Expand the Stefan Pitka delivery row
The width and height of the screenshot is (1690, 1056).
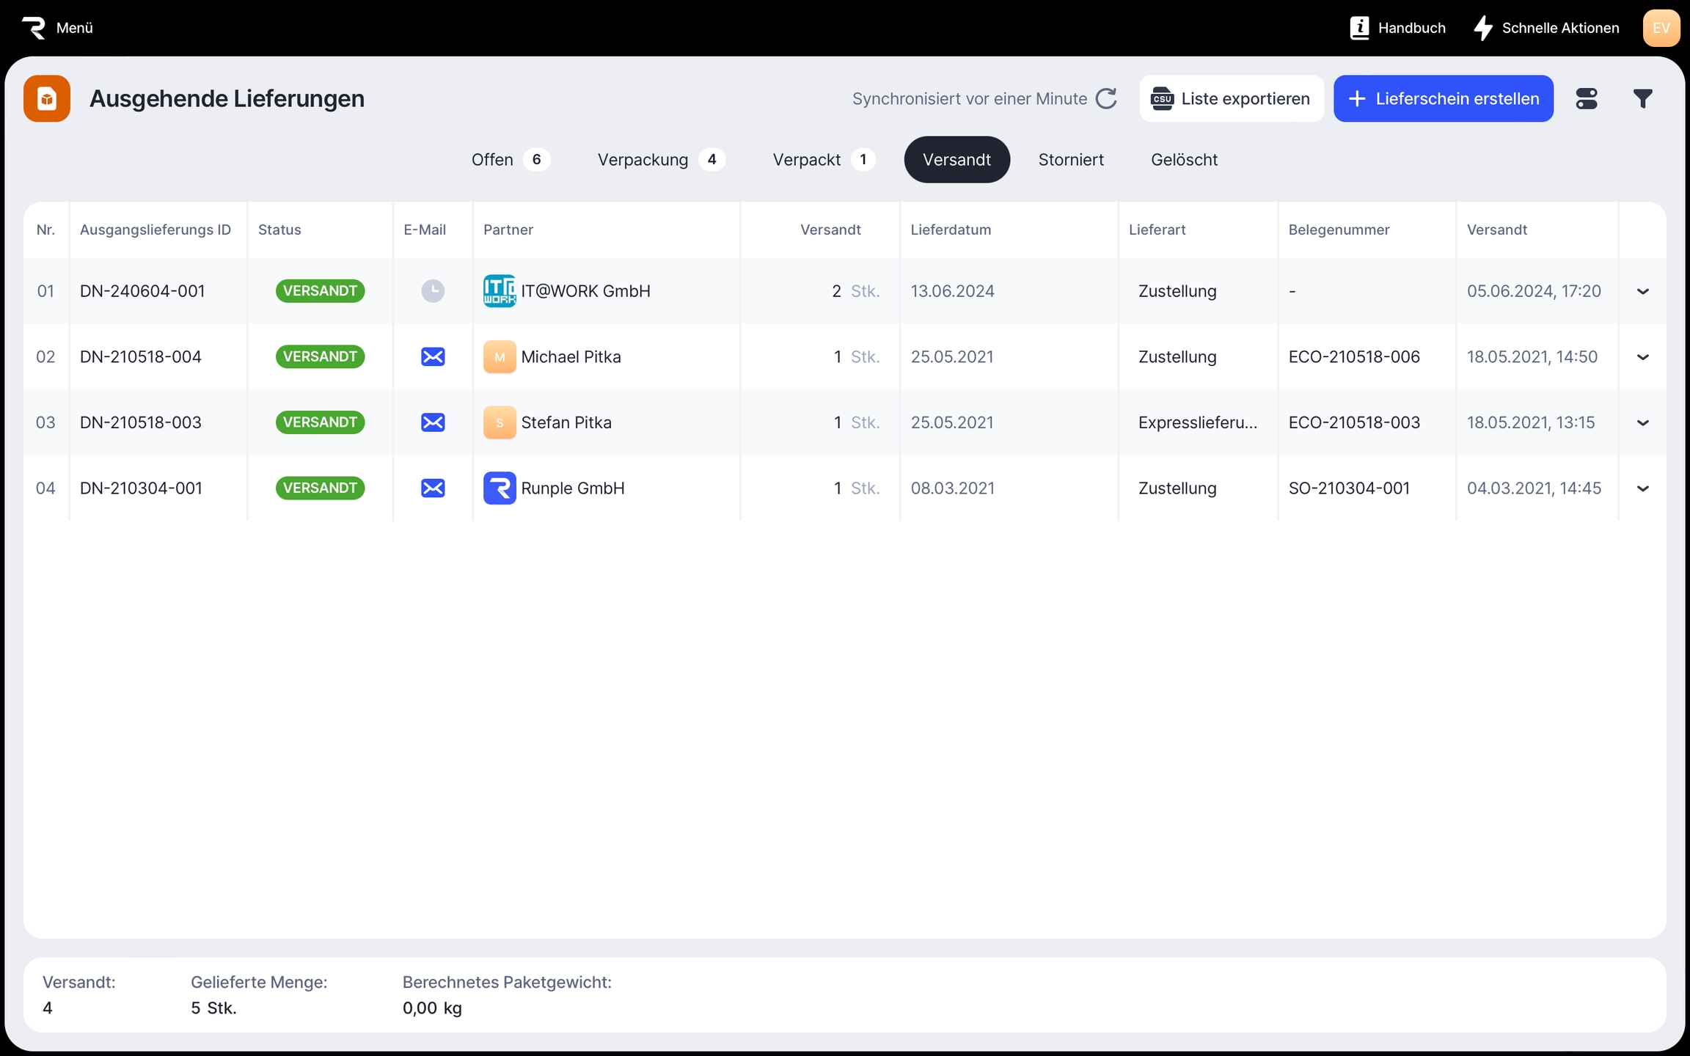tap(1642, 423)
